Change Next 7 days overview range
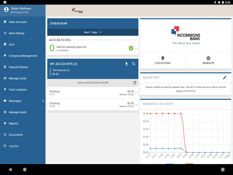Image resolution: width=233 pixels, height=175 pixels. point(93,32)
